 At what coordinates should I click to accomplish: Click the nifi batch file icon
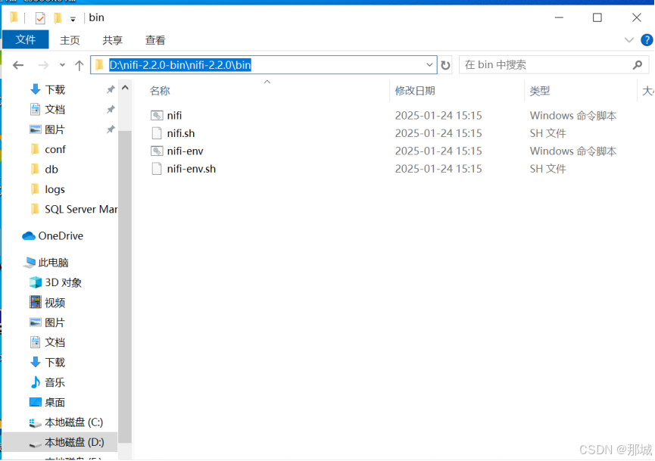[157, 115]
